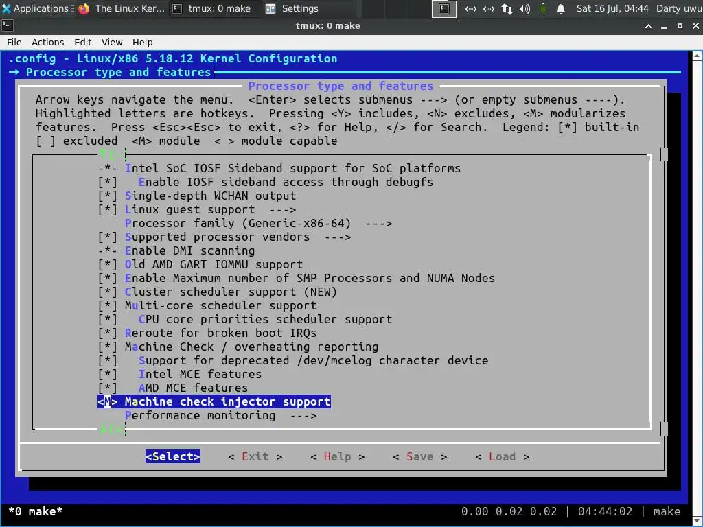Open the Actions menu

click(47, 42)
